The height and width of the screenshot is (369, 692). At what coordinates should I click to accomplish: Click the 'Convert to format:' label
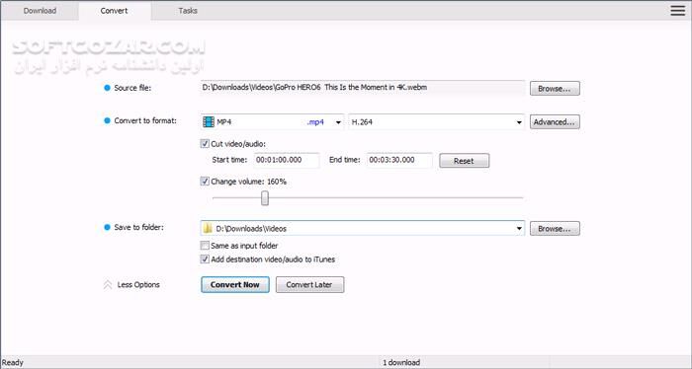tap(145, 120)
